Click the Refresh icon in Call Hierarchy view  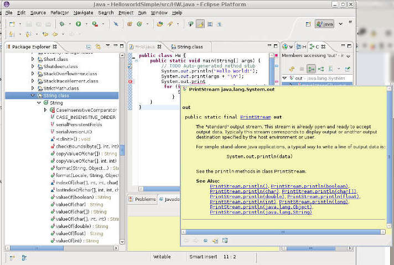[292, 69]
